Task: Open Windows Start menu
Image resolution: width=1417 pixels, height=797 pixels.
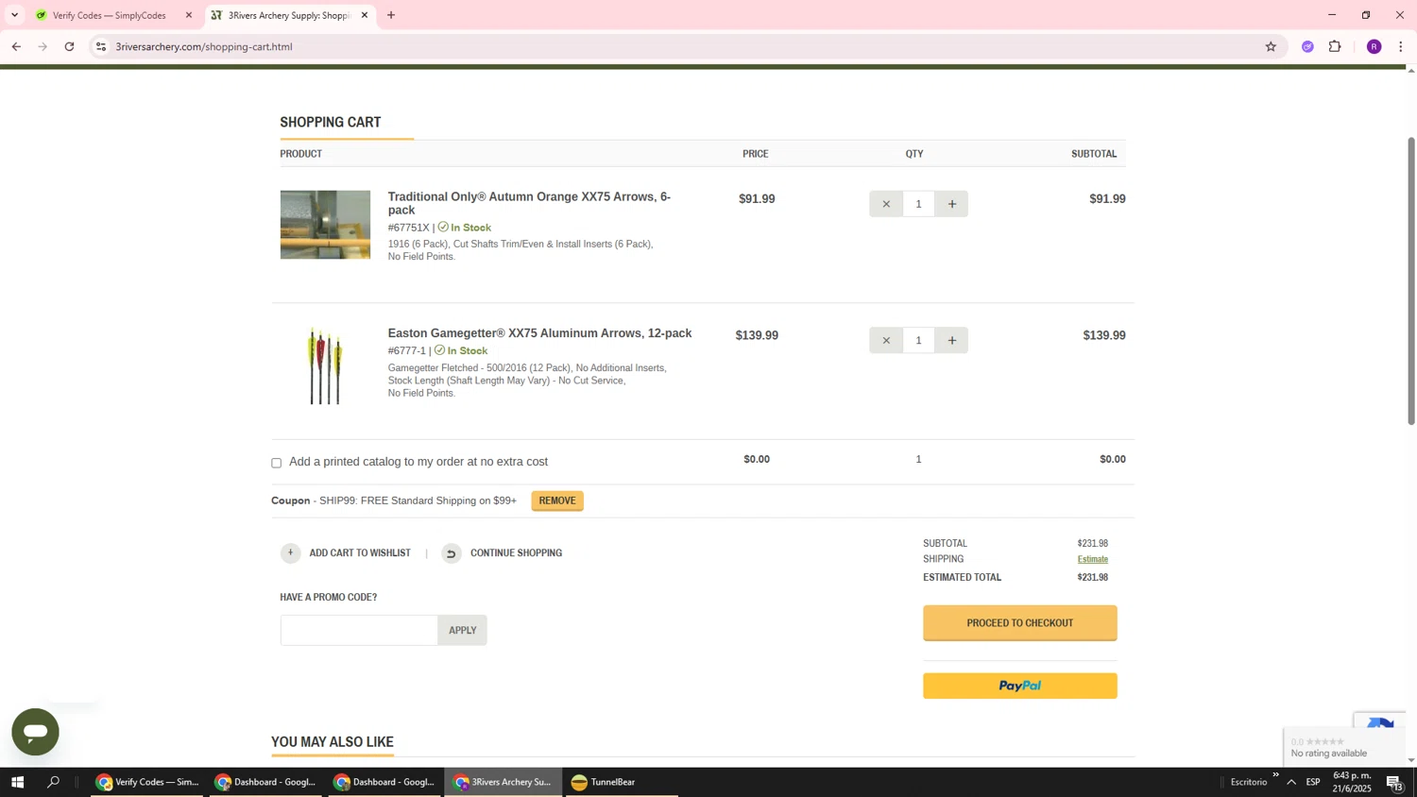Action: coord(17,782)
